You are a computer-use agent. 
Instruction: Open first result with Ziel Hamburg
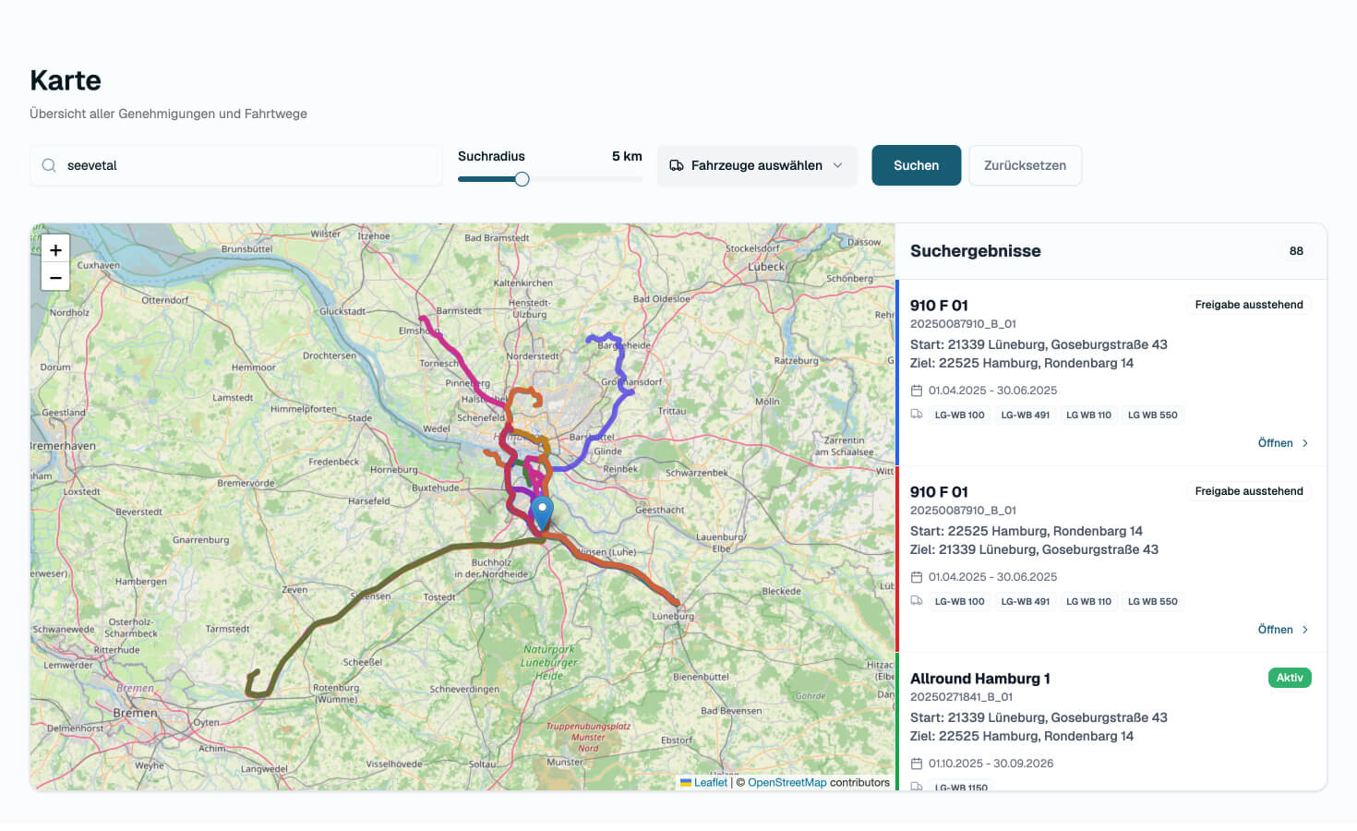[1283, 443]
